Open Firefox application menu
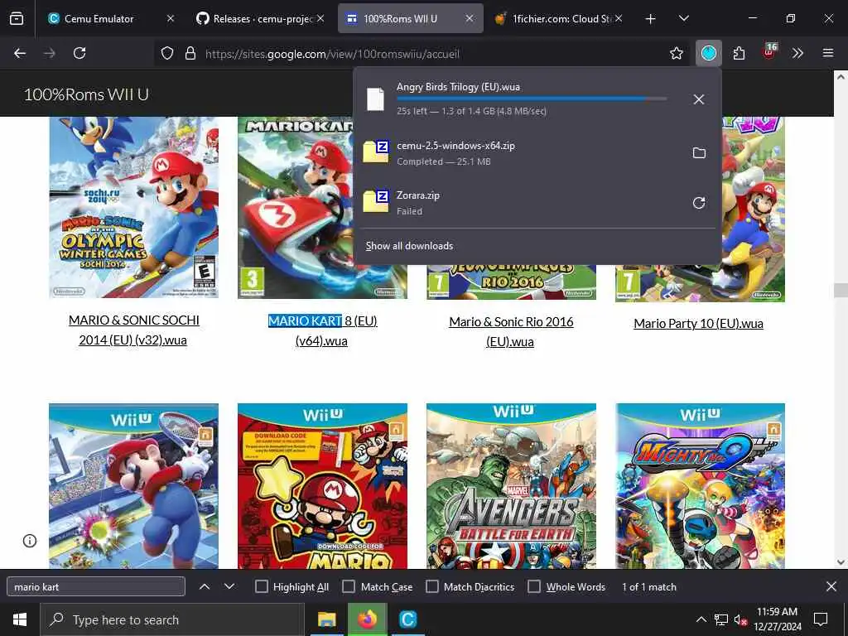This screenshot has width=848, height=636. click(828, 53)
